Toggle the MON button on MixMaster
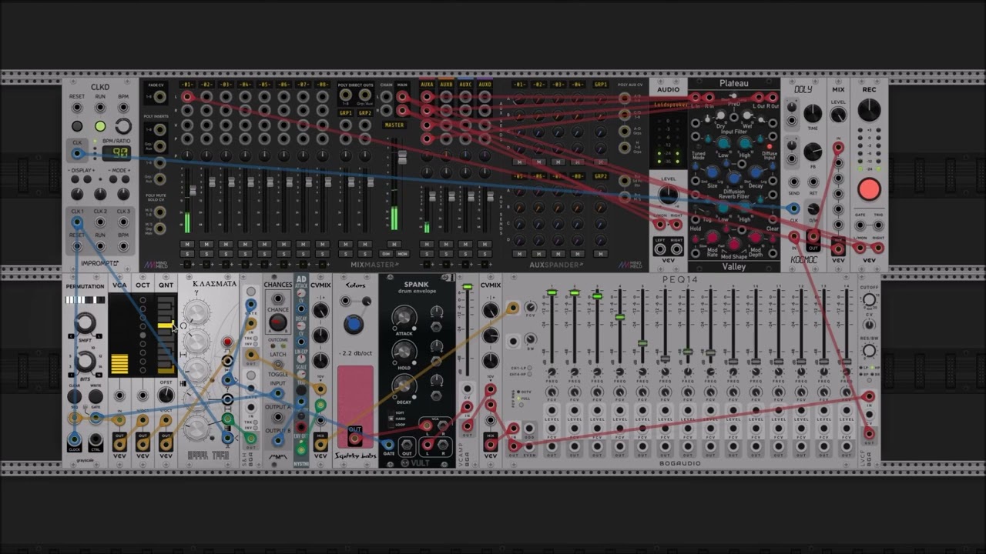Viewport: 986px width, 554px height. [402, 253]
